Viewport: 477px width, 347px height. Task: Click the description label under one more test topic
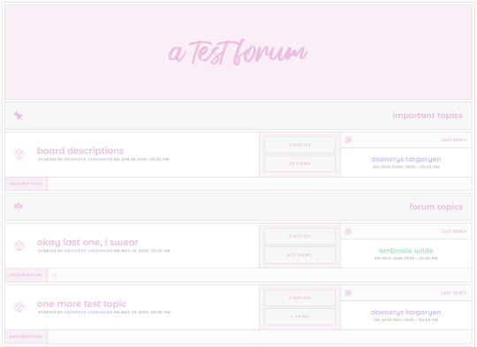point(26,336)
